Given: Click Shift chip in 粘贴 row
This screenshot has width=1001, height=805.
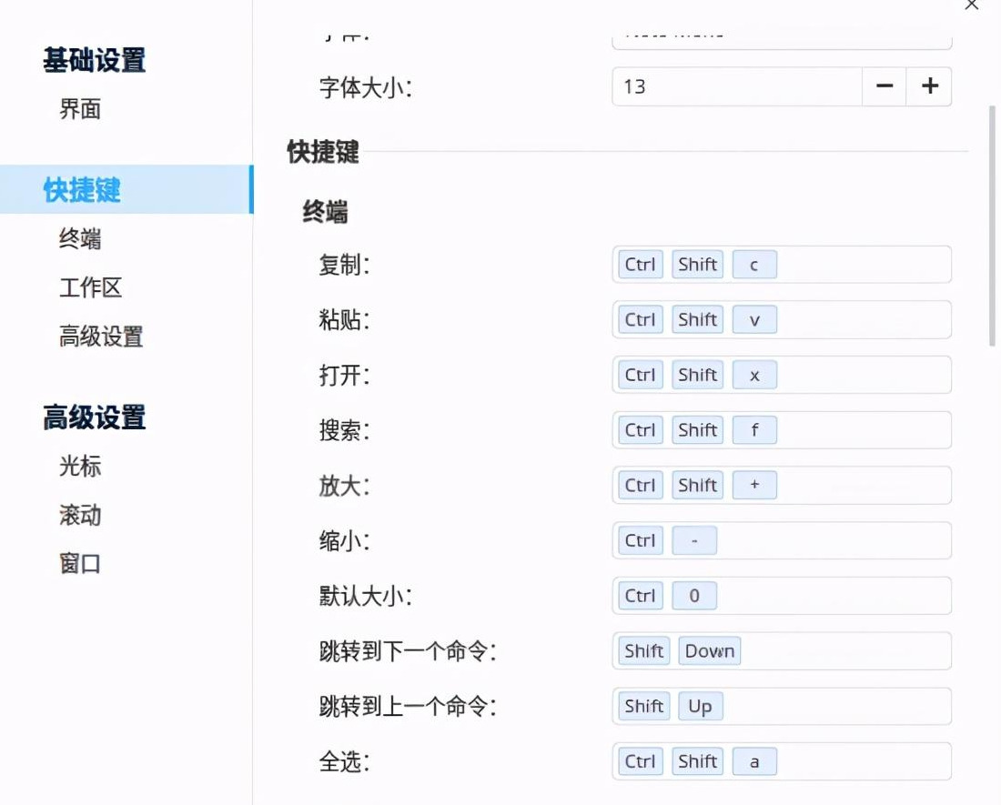Looking at the screenshot, I should (697, 319).
